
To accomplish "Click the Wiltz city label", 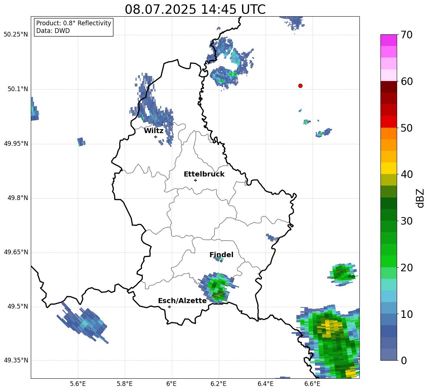I will tap(154, 131).
